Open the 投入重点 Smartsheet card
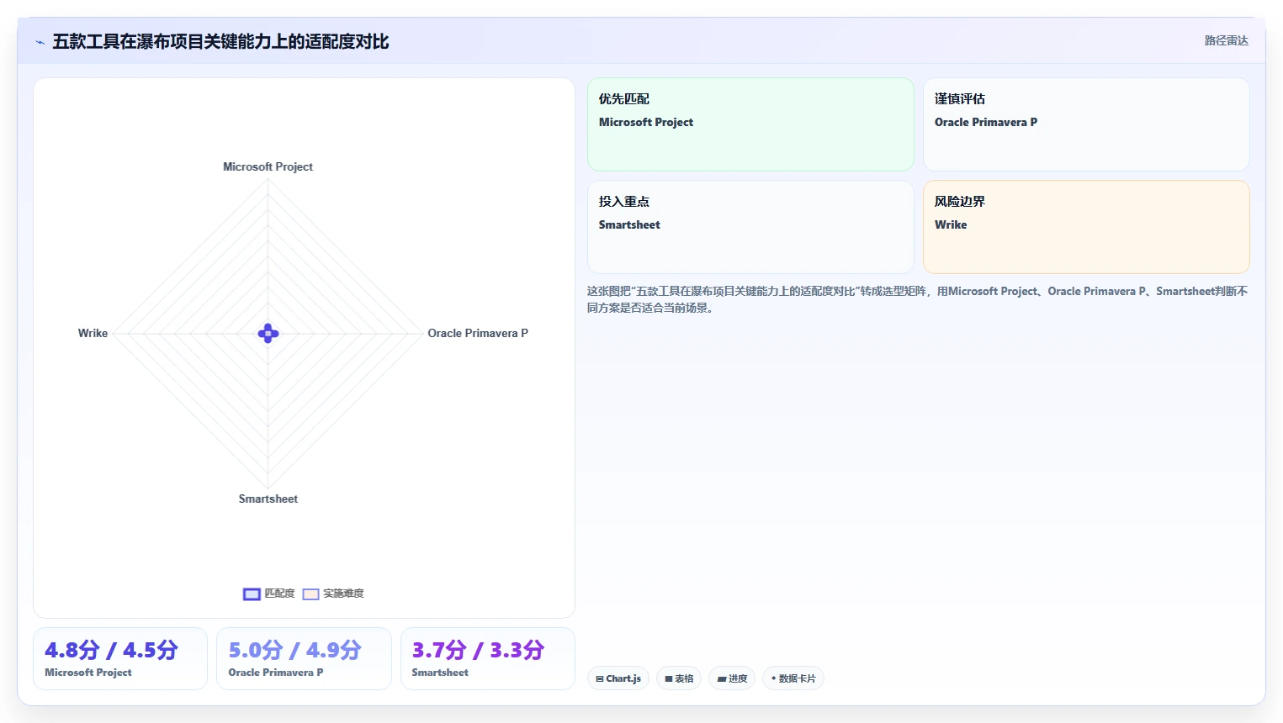This screenshot has width=1283, height=723. pos(750,227)
